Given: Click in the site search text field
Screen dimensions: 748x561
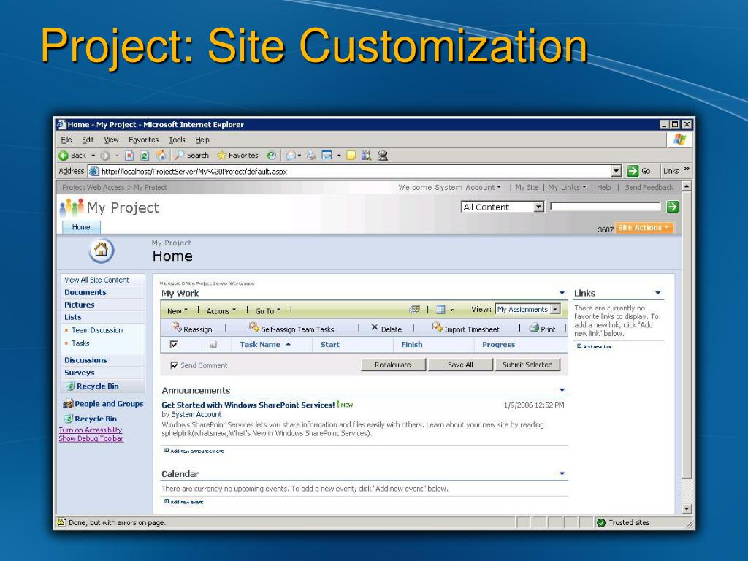Looking at the screenshot, I should coord(605,207).
